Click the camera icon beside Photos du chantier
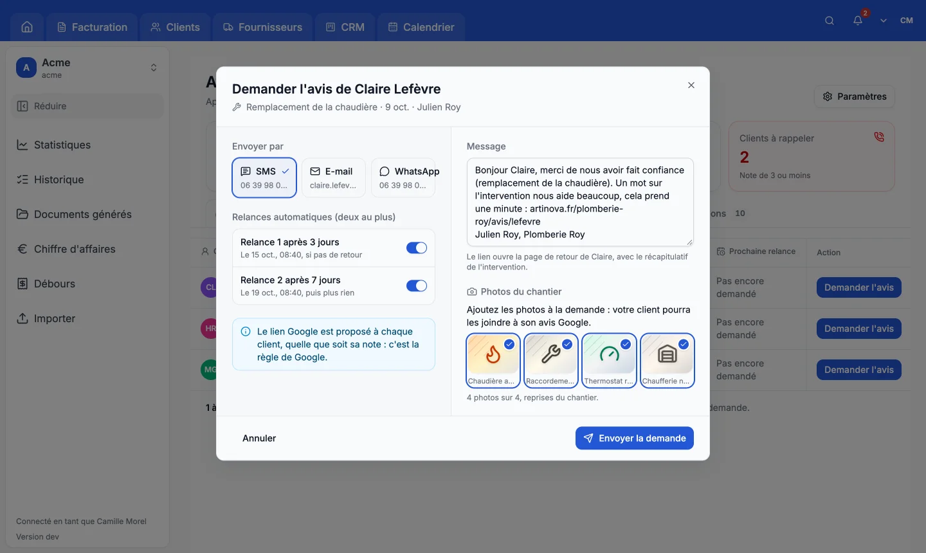 click(x=472, y=292)
